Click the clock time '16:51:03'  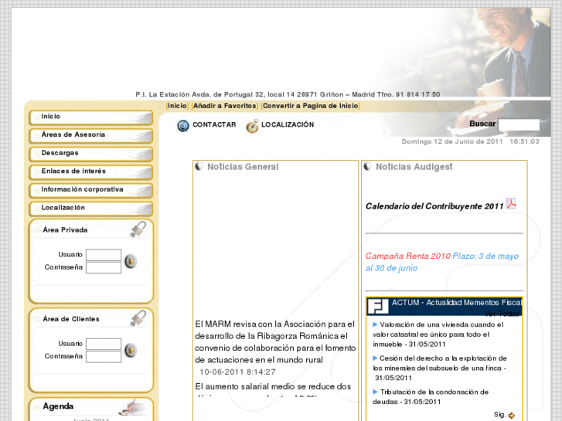coord(524,141)
